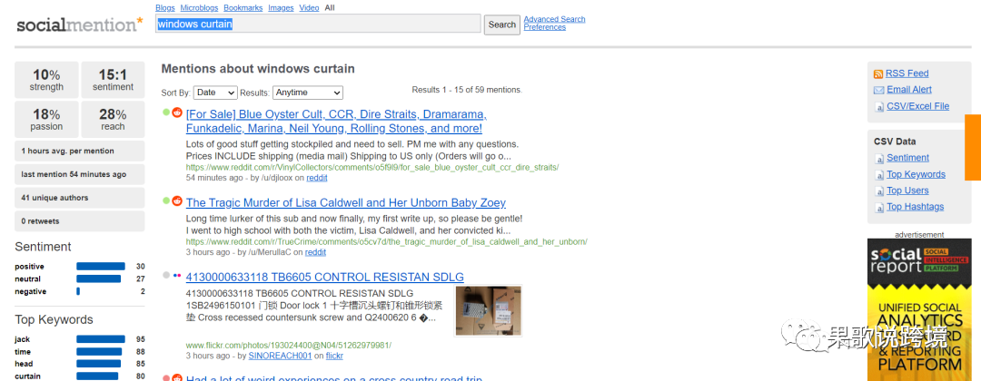
Task: Click the neutral sentiment bar
Action: click(x=99, y=279)
